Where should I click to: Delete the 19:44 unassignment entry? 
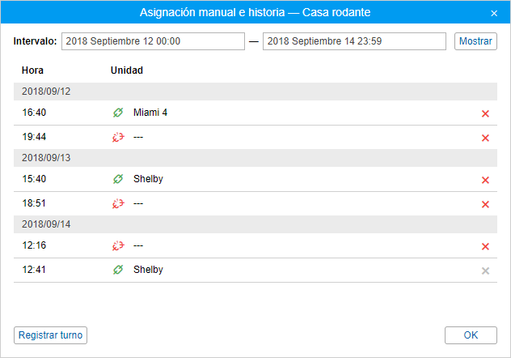485,138
